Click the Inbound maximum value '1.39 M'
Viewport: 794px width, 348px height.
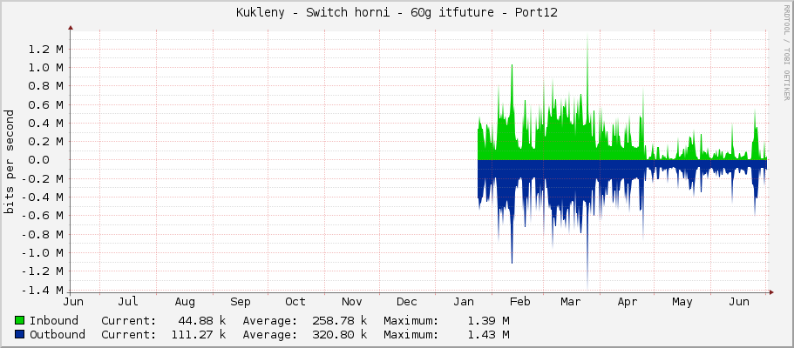[488, 321]
